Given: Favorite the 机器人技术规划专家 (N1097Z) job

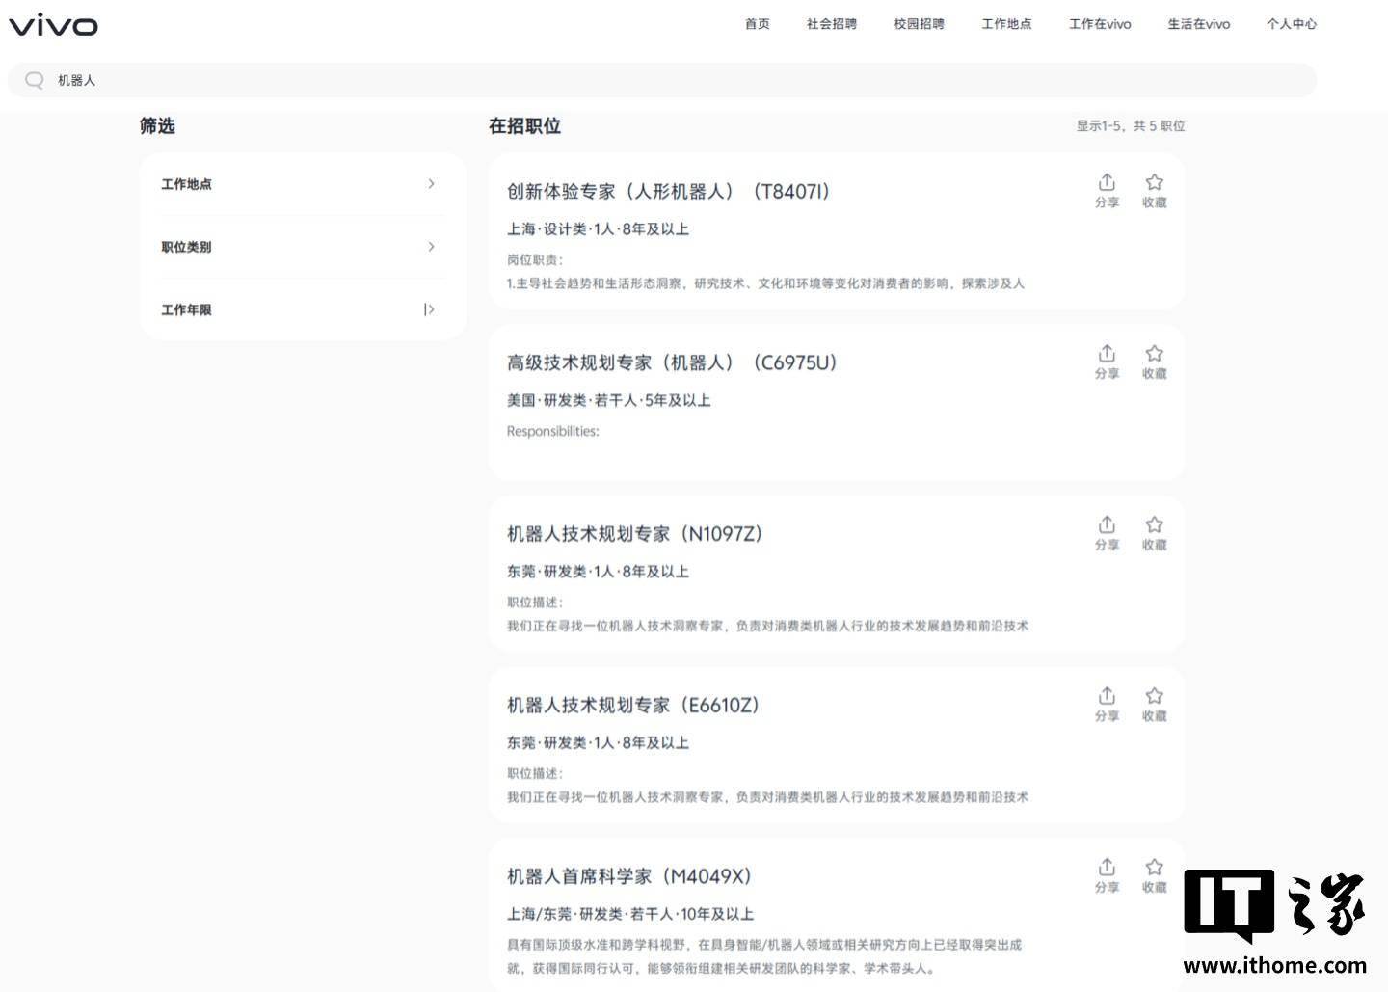Looking at the screenshot, I should (x=1154, y=532).
